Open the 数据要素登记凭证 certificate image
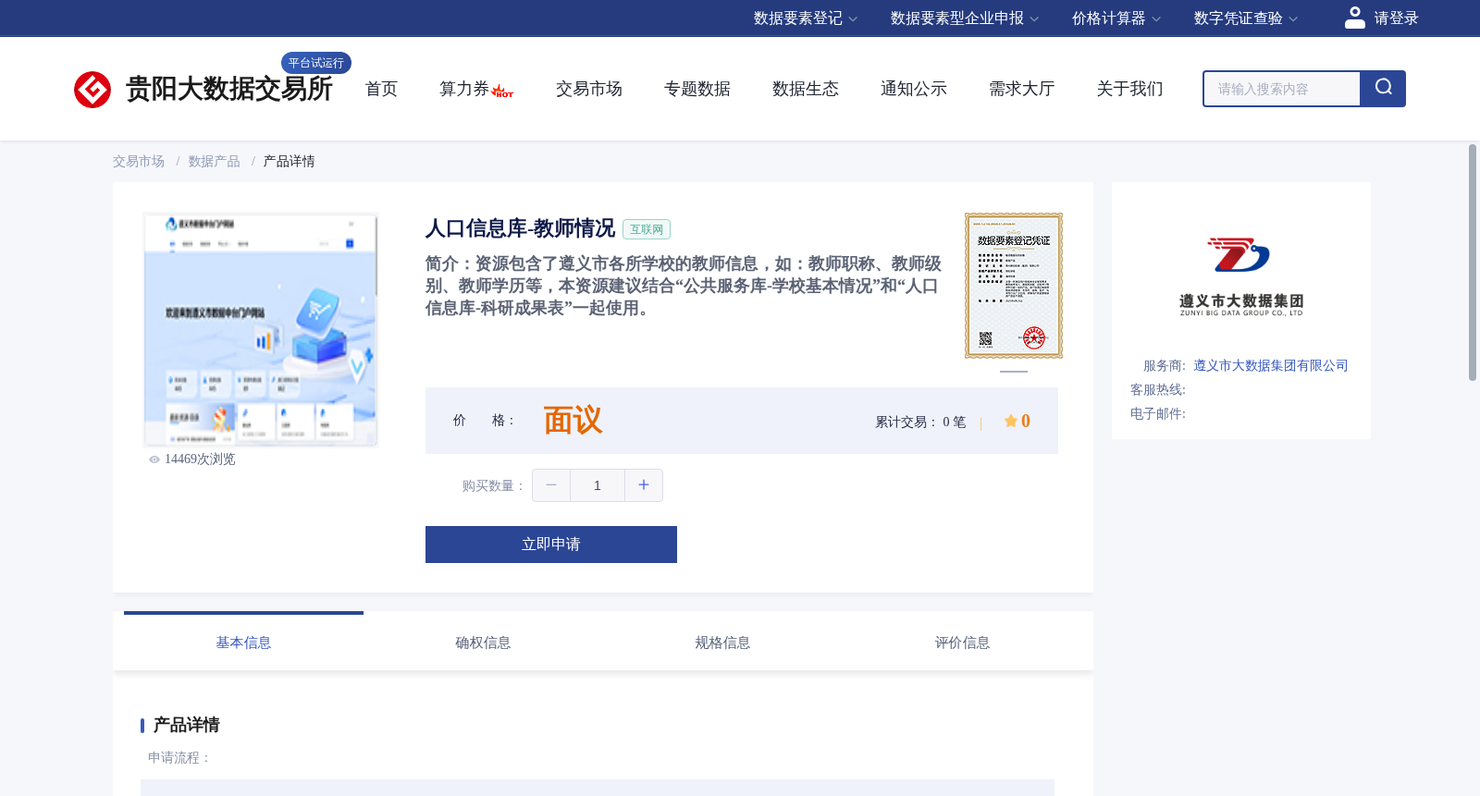The height and width of the screenshot is (796, 1480). tap(1014, 286)
